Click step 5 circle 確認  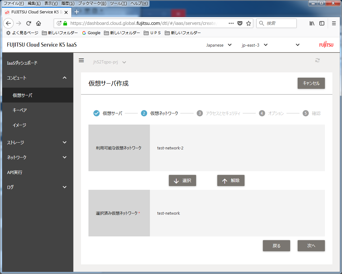coord(306,113)
